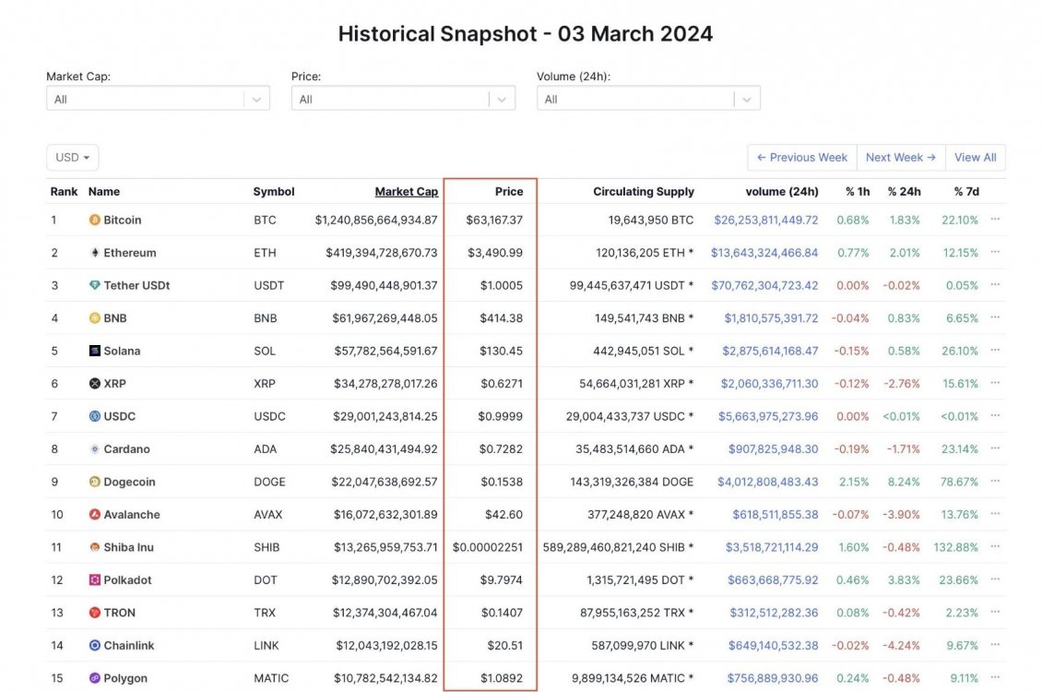Open the Cardano name link
The image size is (1042, 692).
coord(126,449)
